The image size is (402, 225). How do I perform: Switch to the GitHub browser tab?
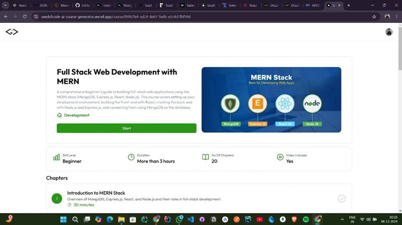coord(83,5)
